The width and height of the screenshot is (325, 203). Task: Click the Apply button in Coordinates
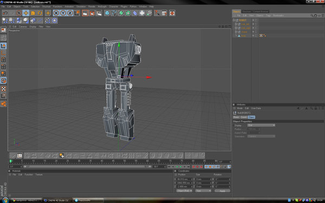[x=223, y=191]
